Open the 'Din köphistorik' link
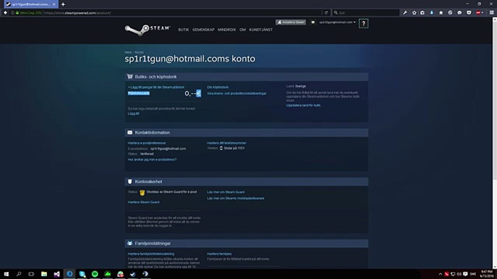The width and height of the screenshot is (497, 279). tap(218, 88)
